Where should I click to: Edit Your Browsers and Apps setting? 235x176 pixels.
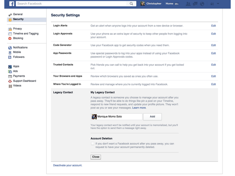coord(213,76)
